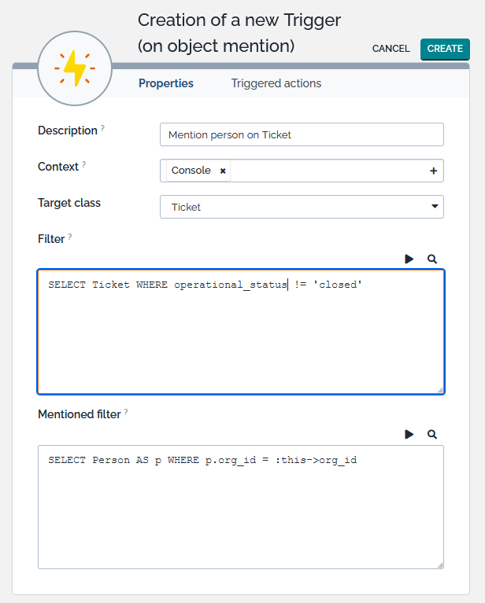
Task: View help hint for Mentioned filter
Action: 126,412
